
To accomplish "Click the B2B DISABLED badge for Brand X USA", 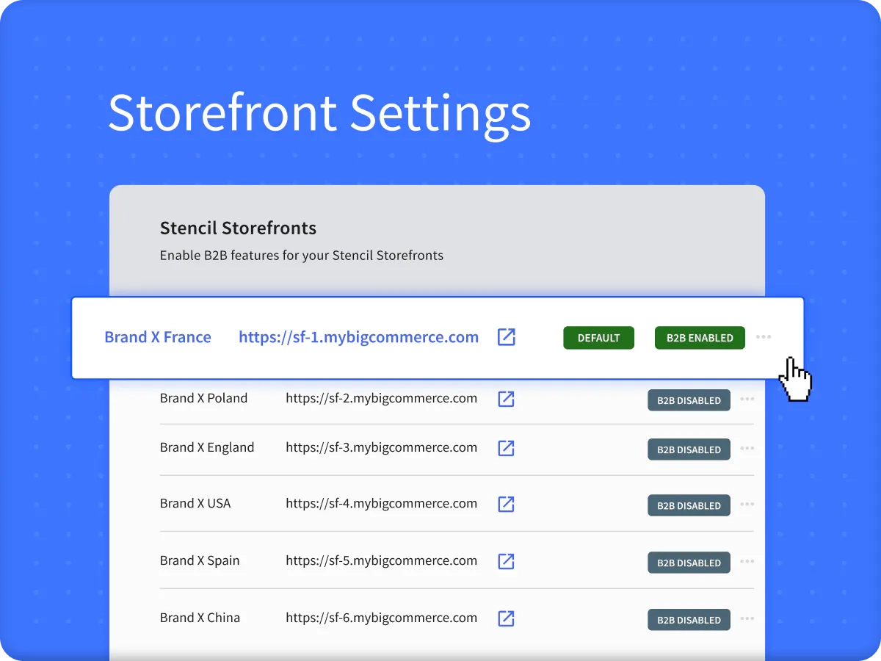I will [x=689, y=505].
